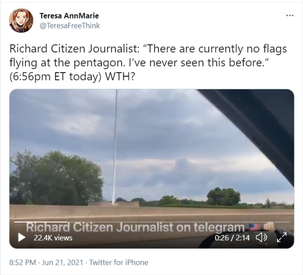Play the embedded tweet video

pyautogui.click(x=22, y=237)
